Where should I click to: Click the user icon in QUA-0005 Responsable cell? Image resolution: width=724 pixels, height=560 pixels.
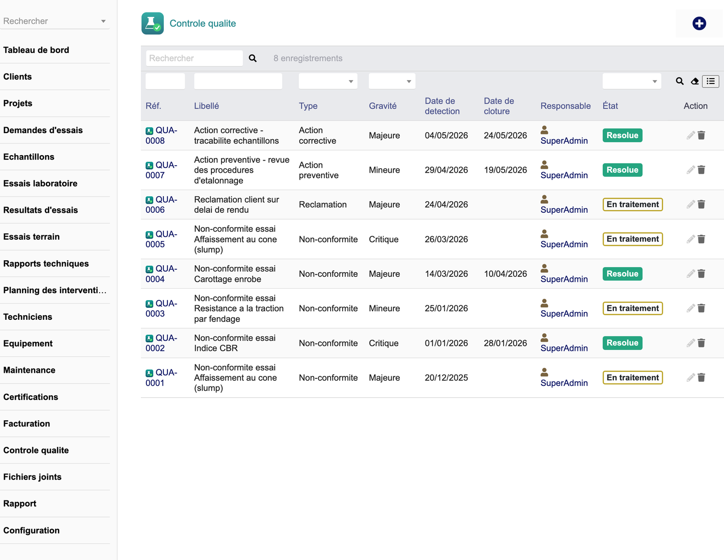click(544, 234)
